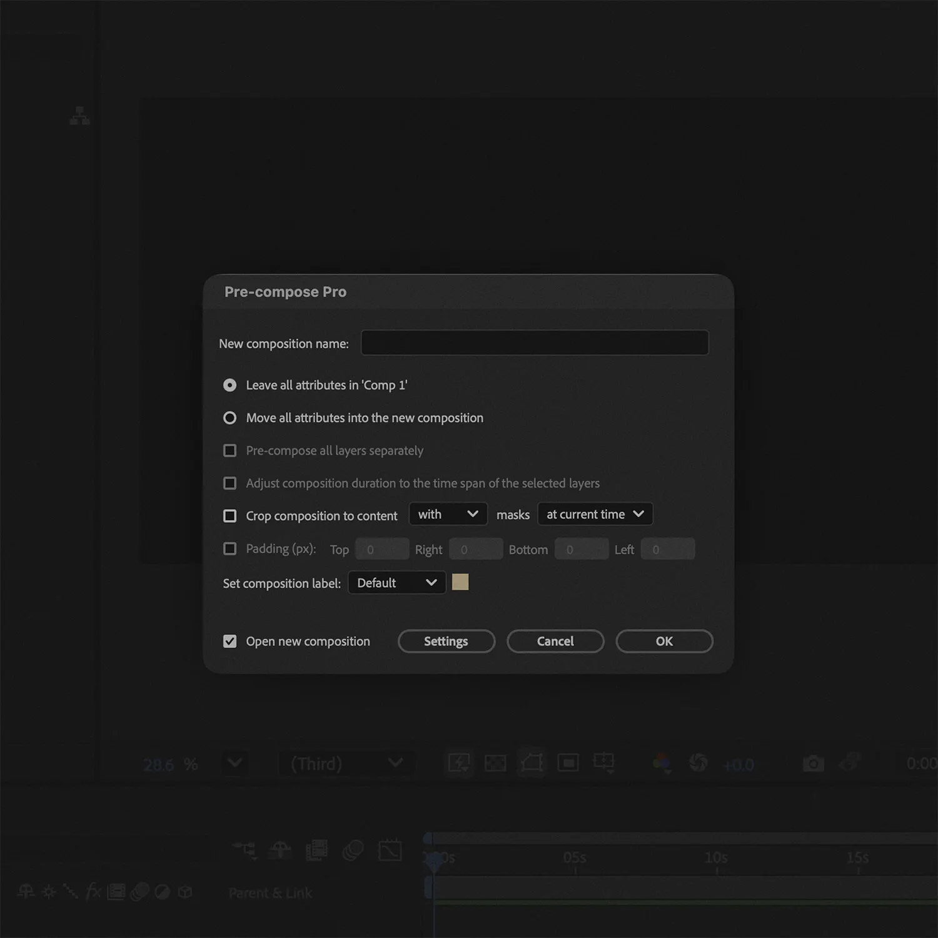Screen dimensions: 938x938
Task: Click the fx effects column icon
Action: pos(93,891)
